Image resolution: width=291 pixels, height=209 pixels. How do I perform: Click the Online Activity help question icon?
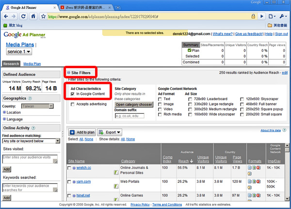tap(33, 128)
